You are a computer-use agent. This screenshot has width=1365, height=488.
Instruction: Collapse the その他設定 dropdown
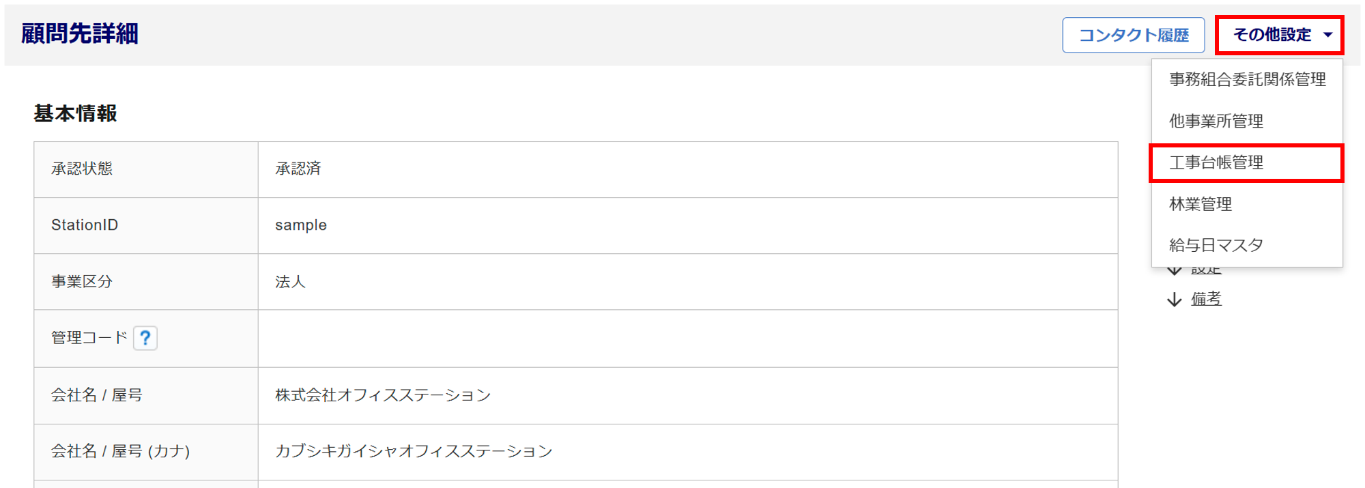[x=1279, y=35]
